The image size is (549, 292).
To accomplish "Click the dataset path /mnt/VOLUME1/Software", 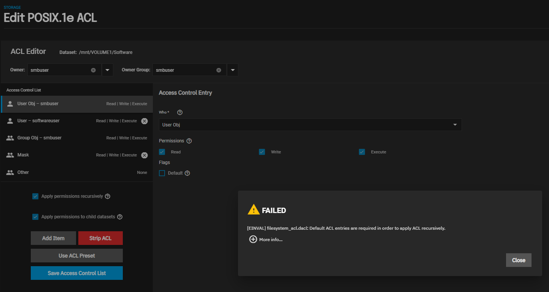I will [x=106, y=52].
